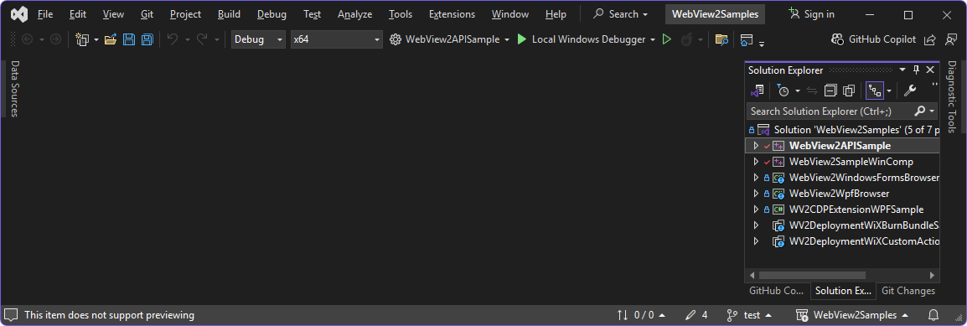Click Sign in

[x=812, y=14]
